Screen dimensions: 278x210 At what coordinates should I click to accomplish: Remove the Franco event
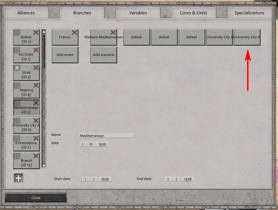(75, 33)
